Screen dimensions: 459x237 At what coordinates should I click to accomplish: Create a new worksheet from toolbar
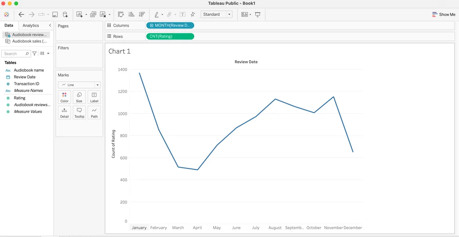click(x=80, y=14)
